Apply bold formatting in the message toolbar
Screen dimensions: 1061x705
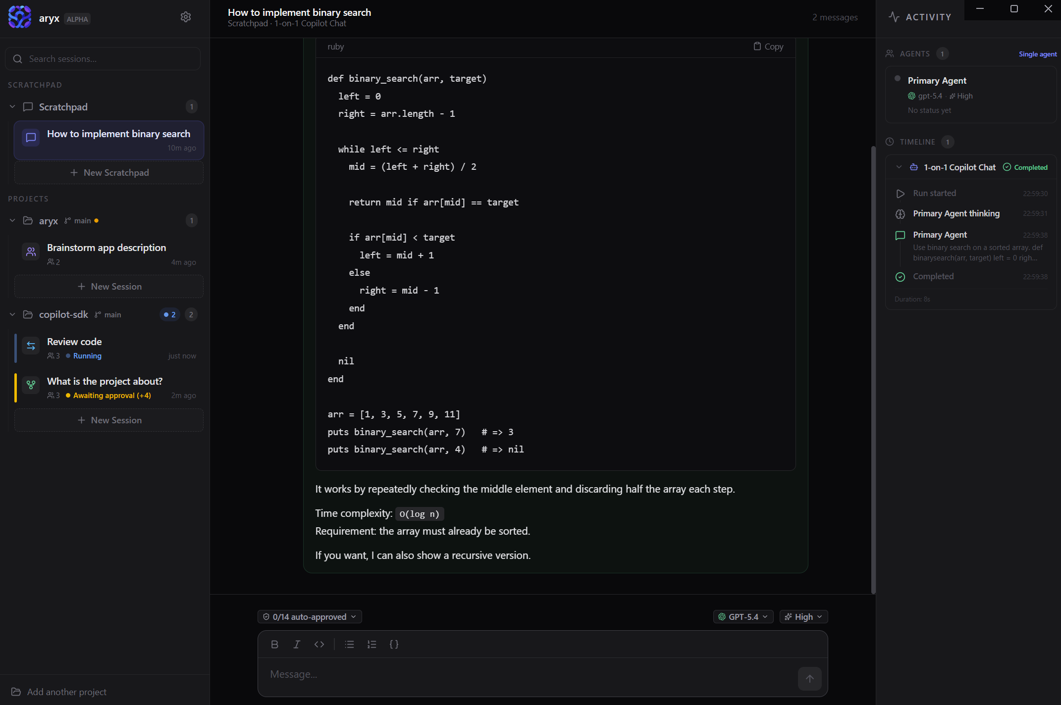coord(274,644)
